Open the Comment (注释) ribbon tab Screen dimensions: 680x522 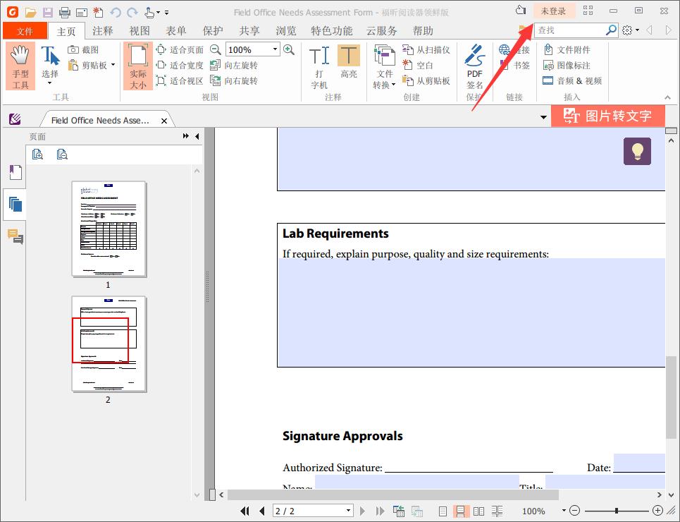(x=102, y=31)
